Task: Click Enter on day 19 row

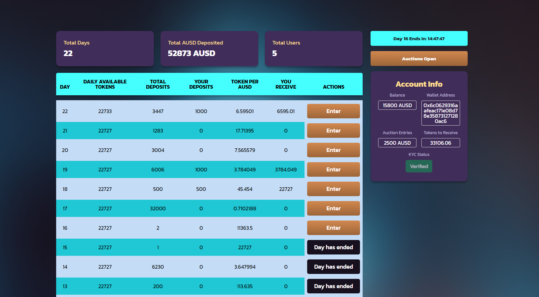Action: pos(333,169)
